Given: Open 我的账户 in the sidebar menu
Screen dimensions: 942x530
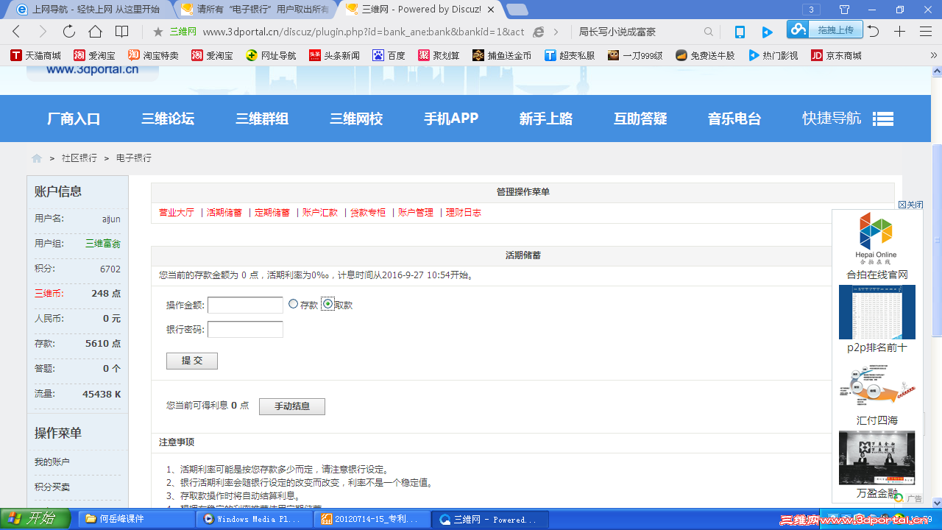Looking at the screenshot, I should (52, 462).
